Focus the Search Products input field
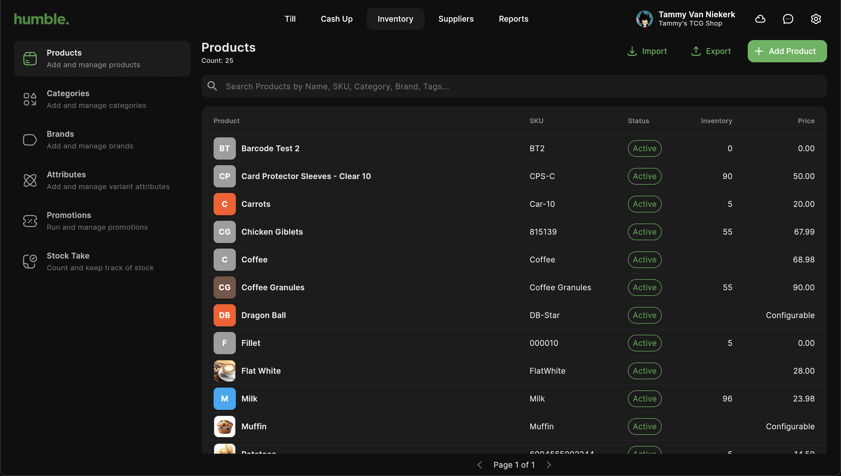The width and height of the screenshot is (841, 476). [x=520, y=86]
